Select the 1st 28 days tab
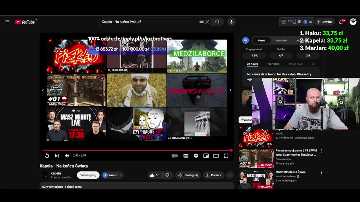 click(x=295, y=64)
